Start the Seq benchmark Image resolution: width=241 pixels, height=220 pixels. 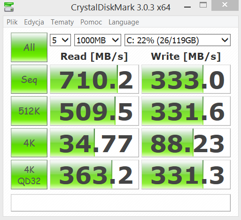click(x=29, y=79)
